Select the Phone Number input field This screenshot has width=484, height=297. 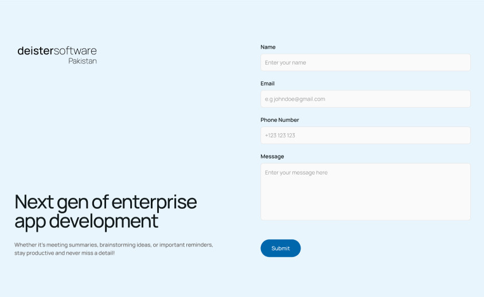(365, 135)
